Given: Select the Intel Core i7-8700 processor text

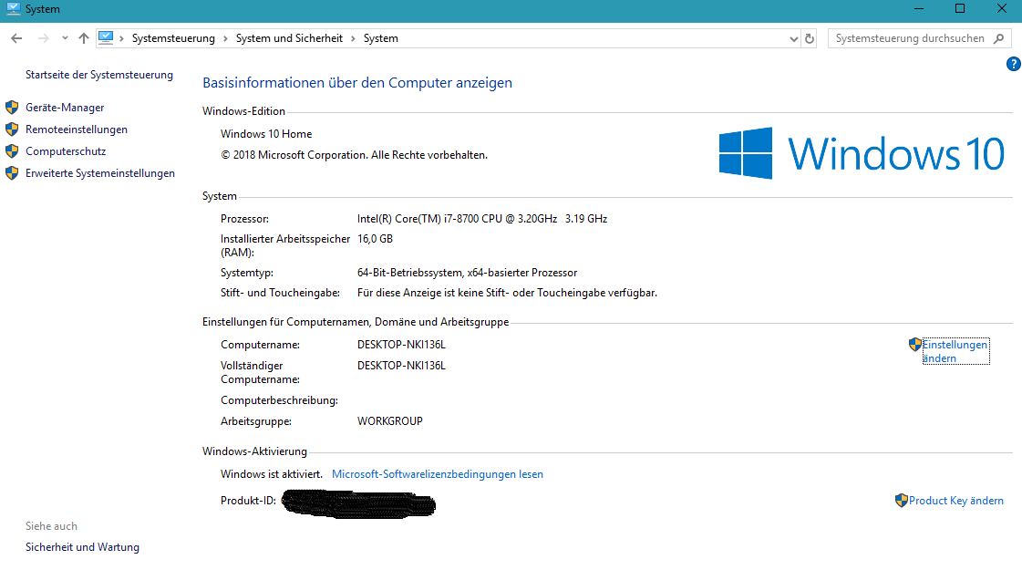Looking at the screenshot, I should [x=482, y=219].
